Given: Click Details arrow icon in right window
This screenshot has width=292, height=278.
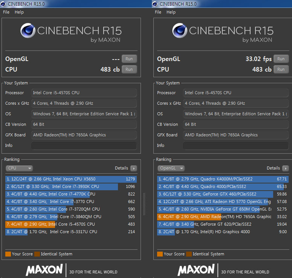Looking at the screenshot, I should (285, 168).
